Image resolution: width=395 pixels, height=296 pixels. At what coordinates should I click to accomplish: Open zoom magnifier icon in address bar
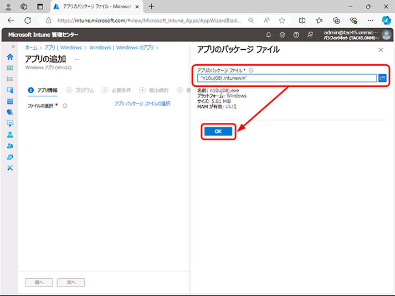pyautogui.click(x=251, y=20)
